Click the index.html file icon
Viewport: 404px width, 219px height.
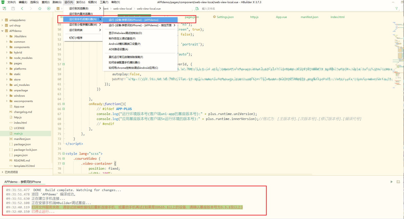point(11,123)
